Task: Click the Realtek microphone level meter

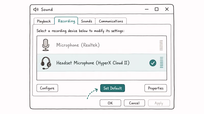Action: pos(161,45)
